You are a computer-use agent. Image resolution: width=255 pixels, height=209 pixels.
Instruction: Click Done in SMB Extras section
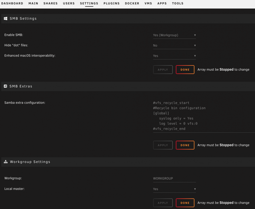point(185,145)
